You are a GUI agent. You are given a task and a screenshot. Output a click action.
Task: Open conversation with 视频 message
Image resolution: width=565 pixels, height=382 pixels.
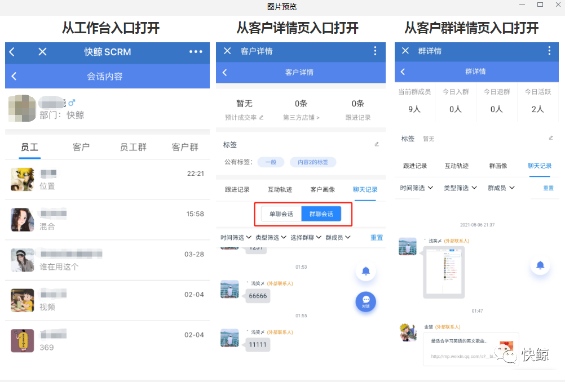point(107,300)
